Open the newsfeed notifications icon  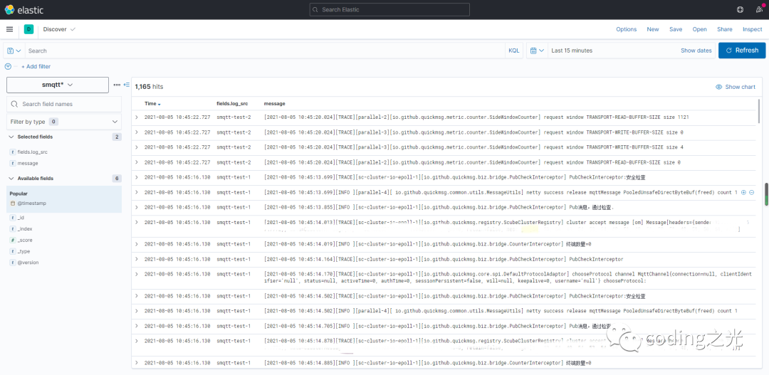tap(759, 9)
